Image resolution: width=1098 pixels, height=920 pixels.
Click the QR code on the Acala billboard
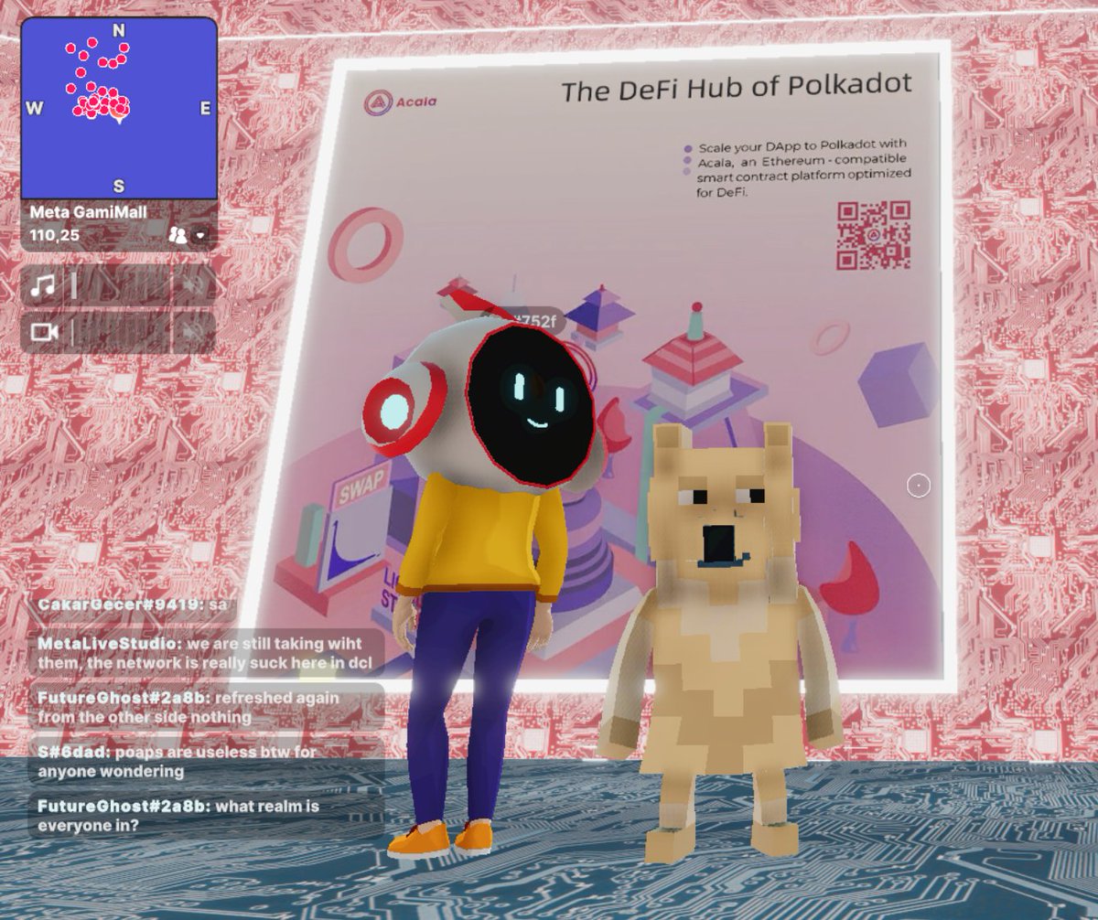coord(874,235)
